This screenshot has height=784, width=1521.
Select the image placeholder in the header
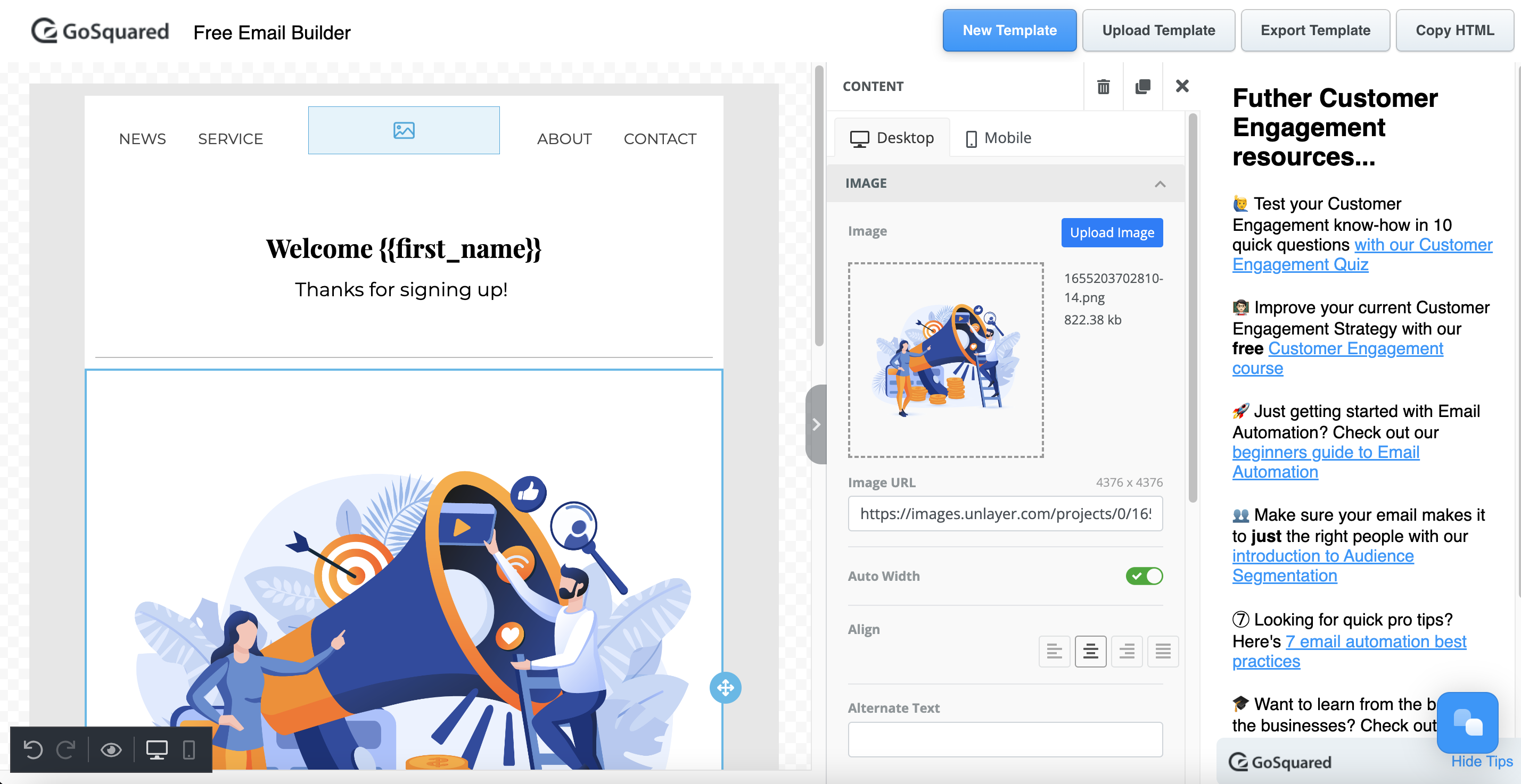point(404,130)
